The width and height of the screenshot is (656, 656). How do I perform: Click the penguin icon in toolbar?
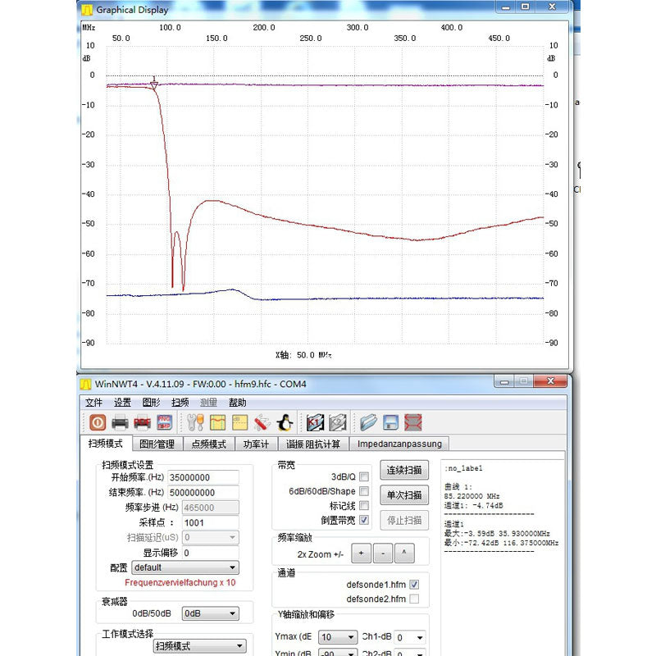click(285, 422)
